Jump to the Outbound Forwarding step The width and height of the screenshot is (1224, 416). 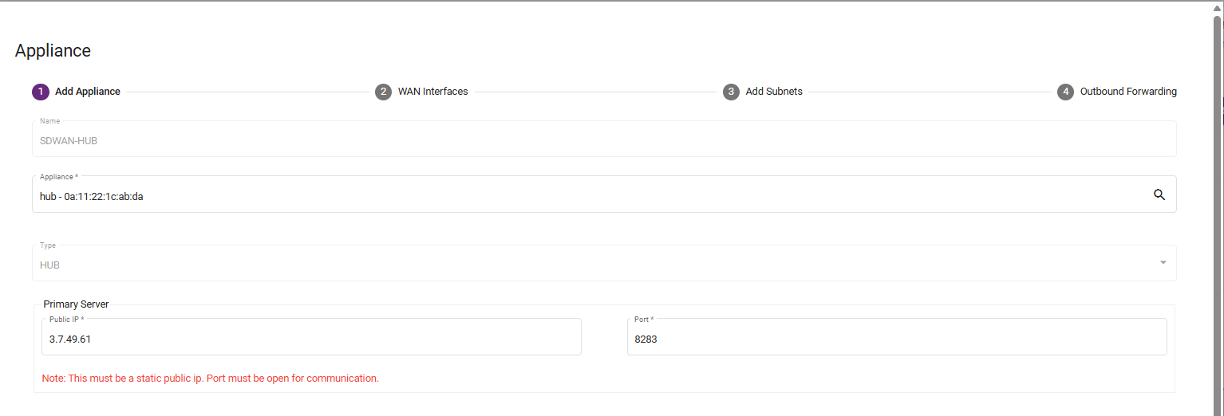click(1128, 92)
